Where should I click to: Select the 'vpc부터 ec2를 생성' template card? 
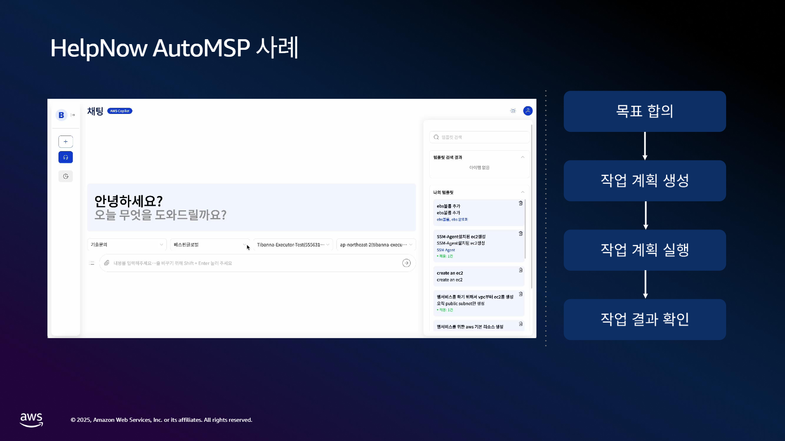point(479,303)
